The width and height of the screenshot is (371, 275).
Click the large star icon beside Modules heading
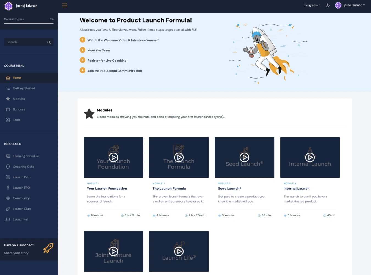[89, 114]
